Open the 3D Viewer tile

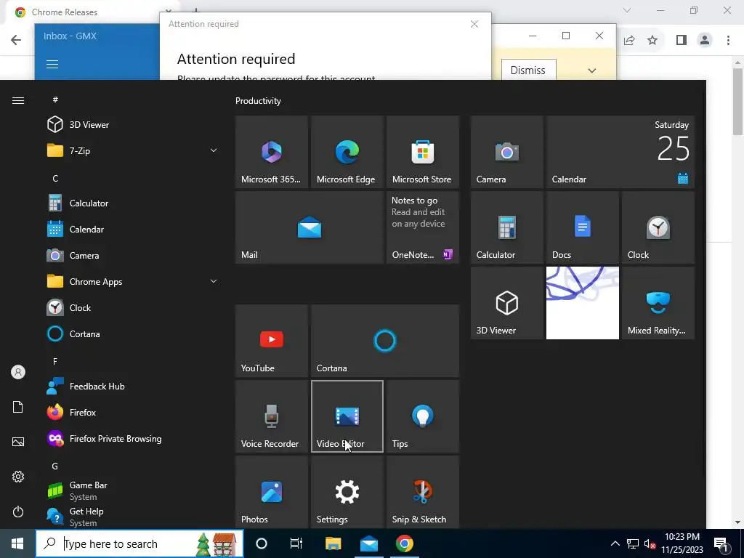click(506, 303)
